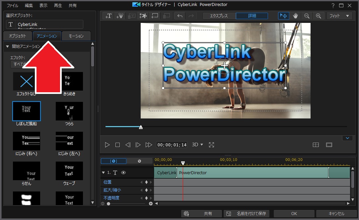The width and height of the screenshot is (359, 220).
Task: Click the OK button
Action: (294, 214)
